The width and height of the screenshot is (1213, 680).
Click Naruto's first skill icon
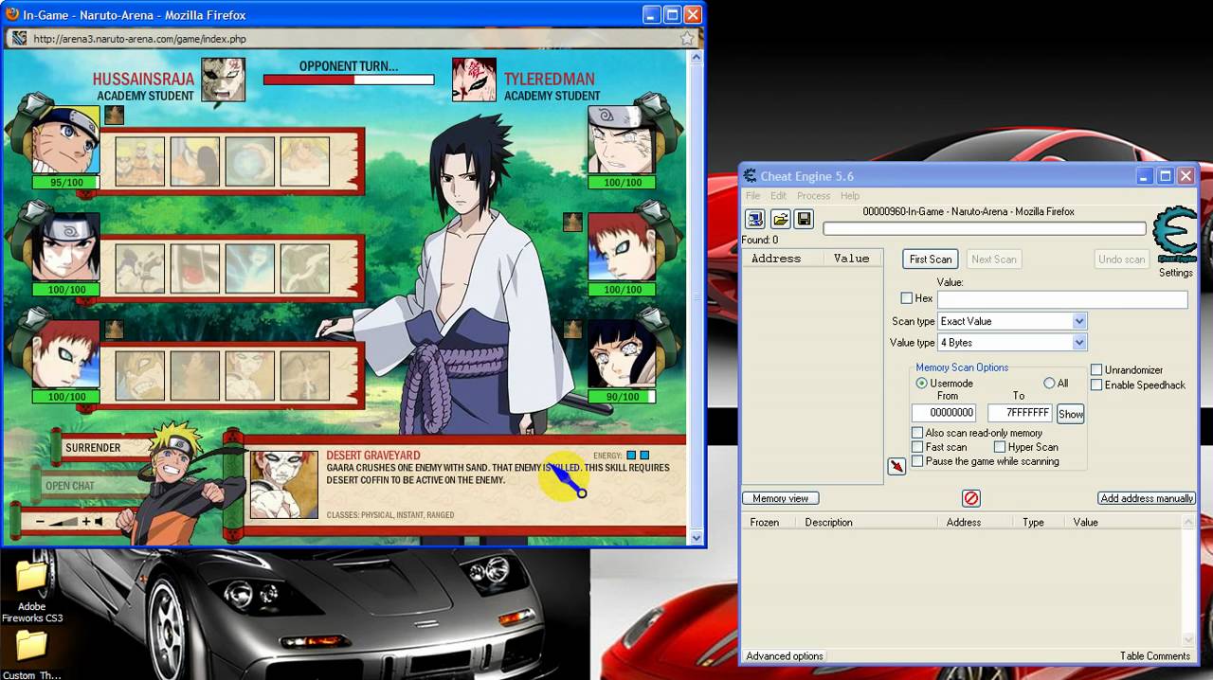(140, 161)
